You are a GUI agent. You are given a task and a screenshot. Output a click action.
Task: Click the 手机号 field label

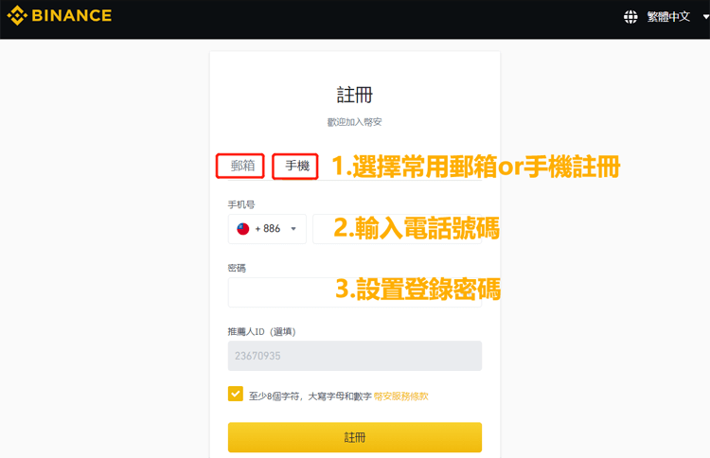[x=241, y=204]
